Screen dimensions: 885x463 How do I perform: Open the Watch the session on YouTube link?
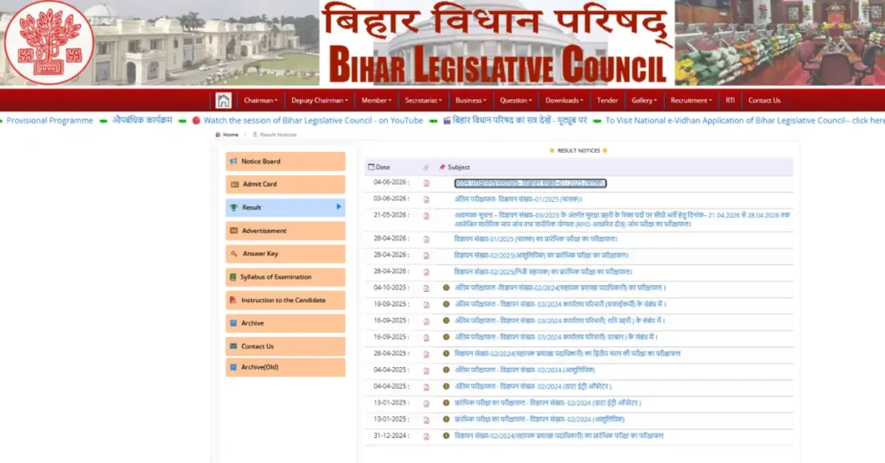click(313, 121)
